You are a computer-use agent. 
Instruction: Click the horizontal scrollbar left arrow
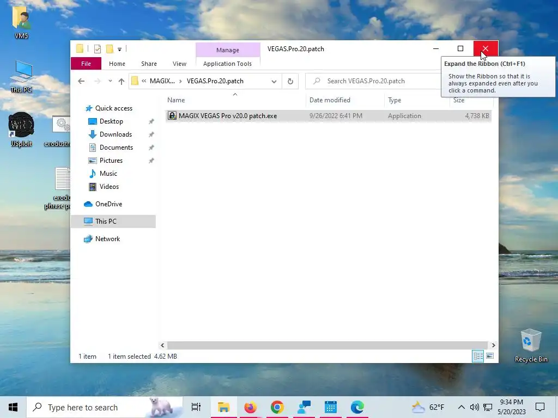point(162,345)
